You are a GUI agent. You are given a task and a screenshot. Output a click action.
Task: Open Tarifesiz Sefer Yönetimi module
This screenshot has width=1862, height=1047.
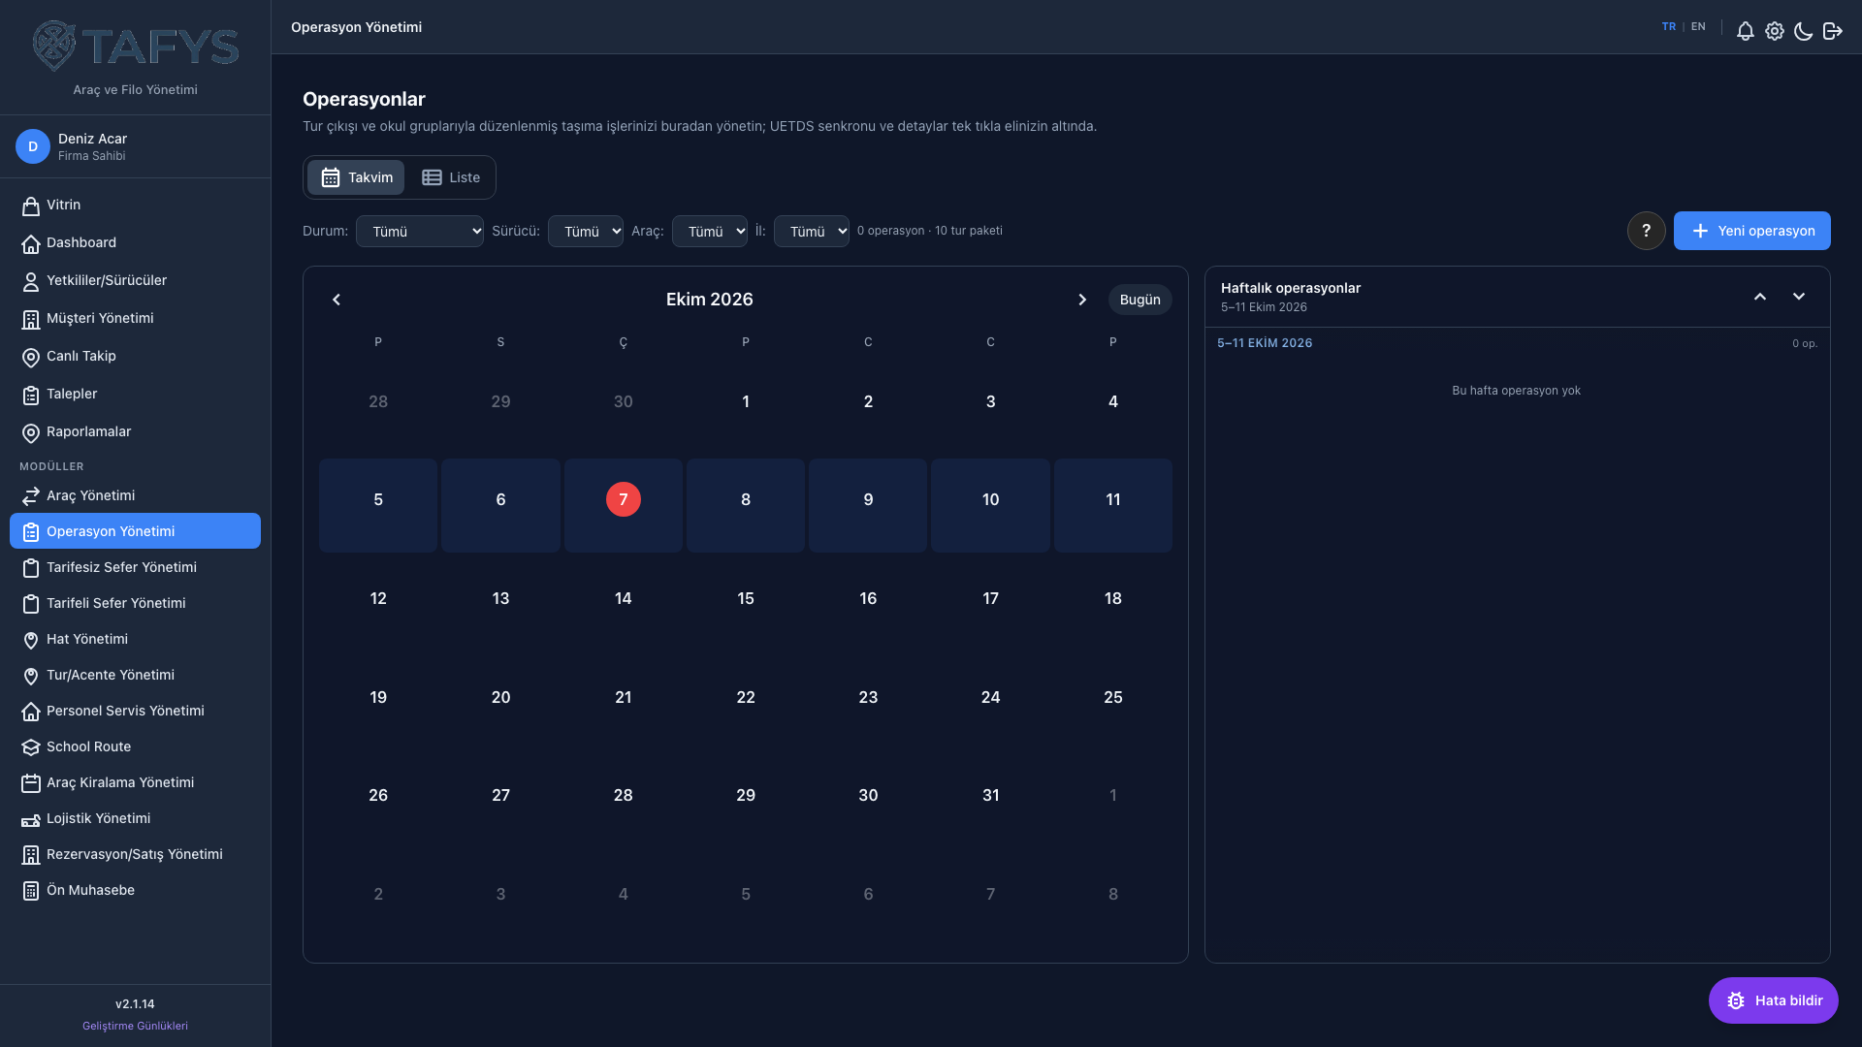[x=135, y=567]
